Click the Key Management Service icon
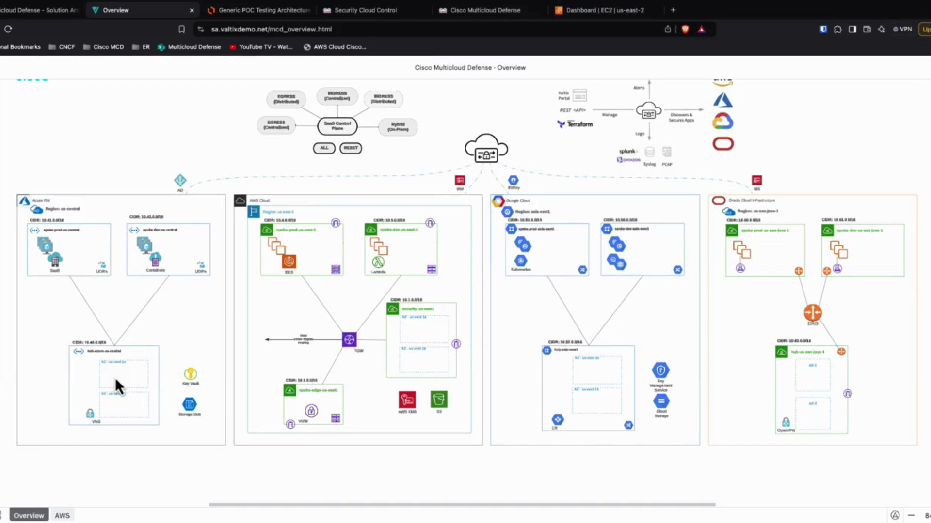 660,370
